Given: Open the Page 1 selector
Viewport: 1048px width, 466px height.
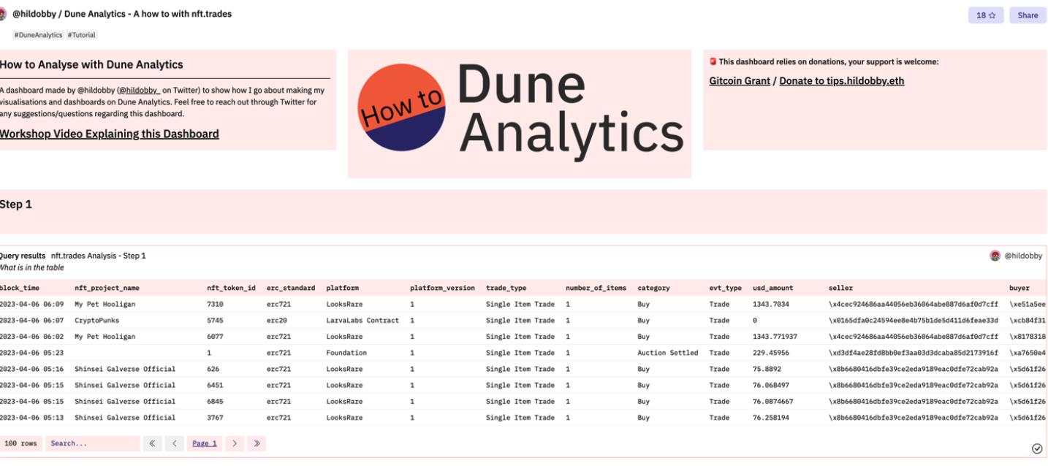Looking at the screenshot, I should pyautogui.click(x=204, y=443).
